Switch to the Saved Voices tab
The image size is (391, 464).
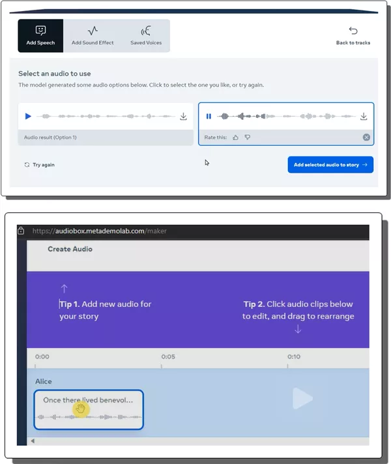(146, 36)
